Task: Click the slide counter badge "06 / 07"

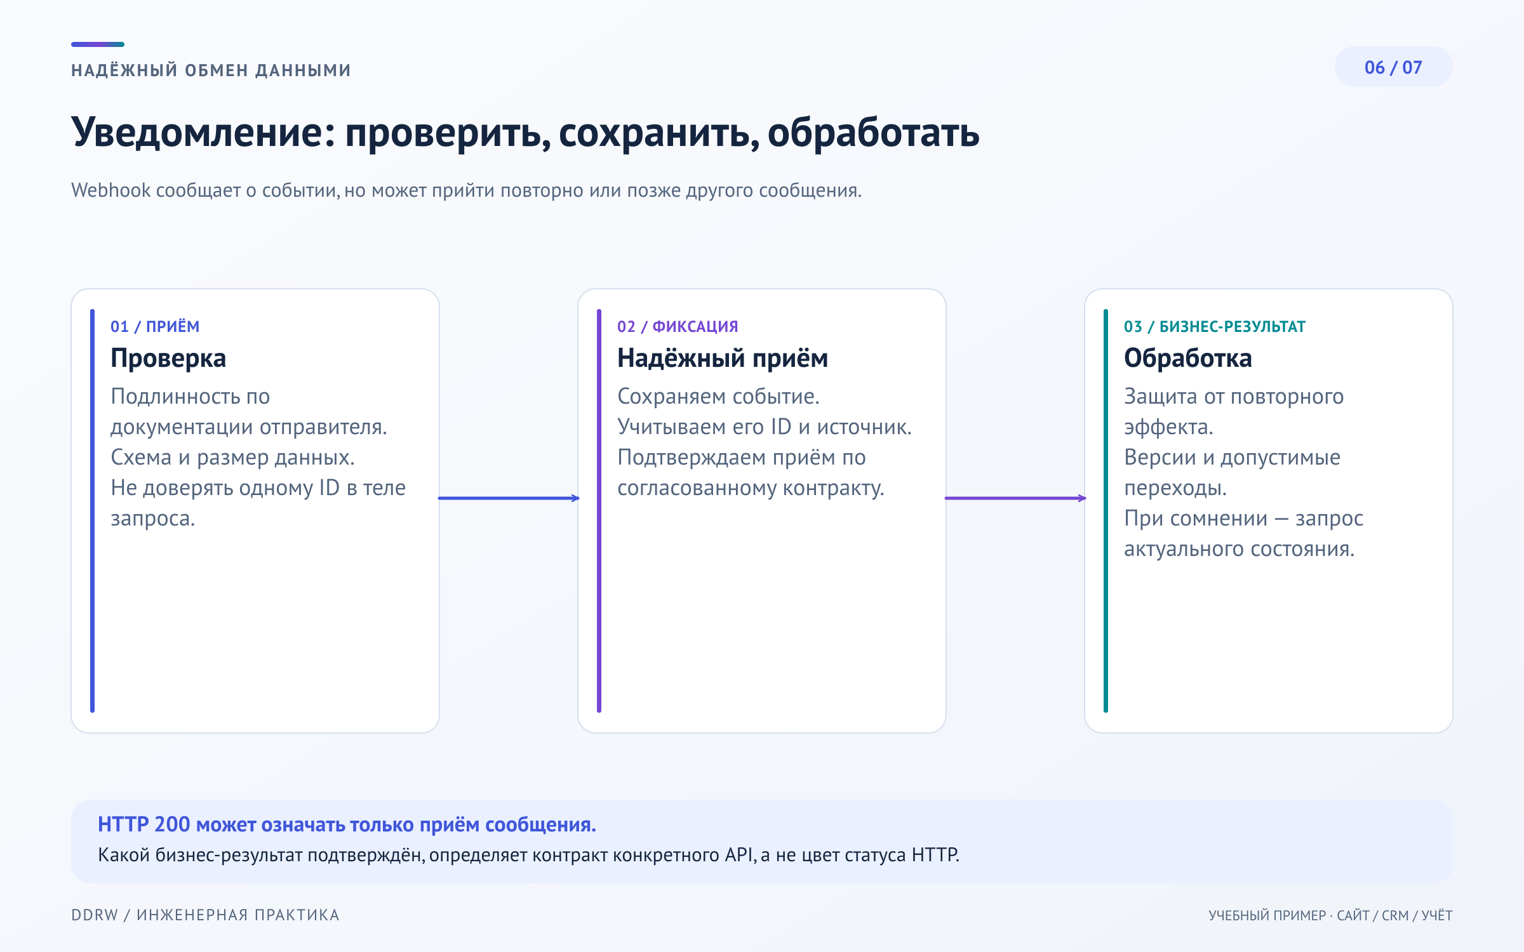Action: [x=1393, y=67]
